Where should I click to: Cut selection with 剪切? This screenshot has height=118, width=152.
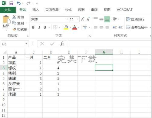[18, 17]
